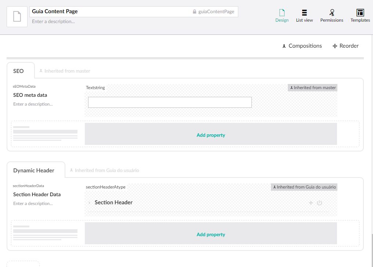The height and width of the screenshot is (267, 373).
Task: Select the SEO tab group
Action: [x=19, y=71]
